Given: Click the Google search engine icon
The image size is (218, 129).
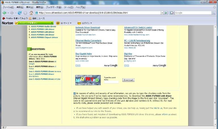Looking at the screenshot, I should click(x=171, y=13).
